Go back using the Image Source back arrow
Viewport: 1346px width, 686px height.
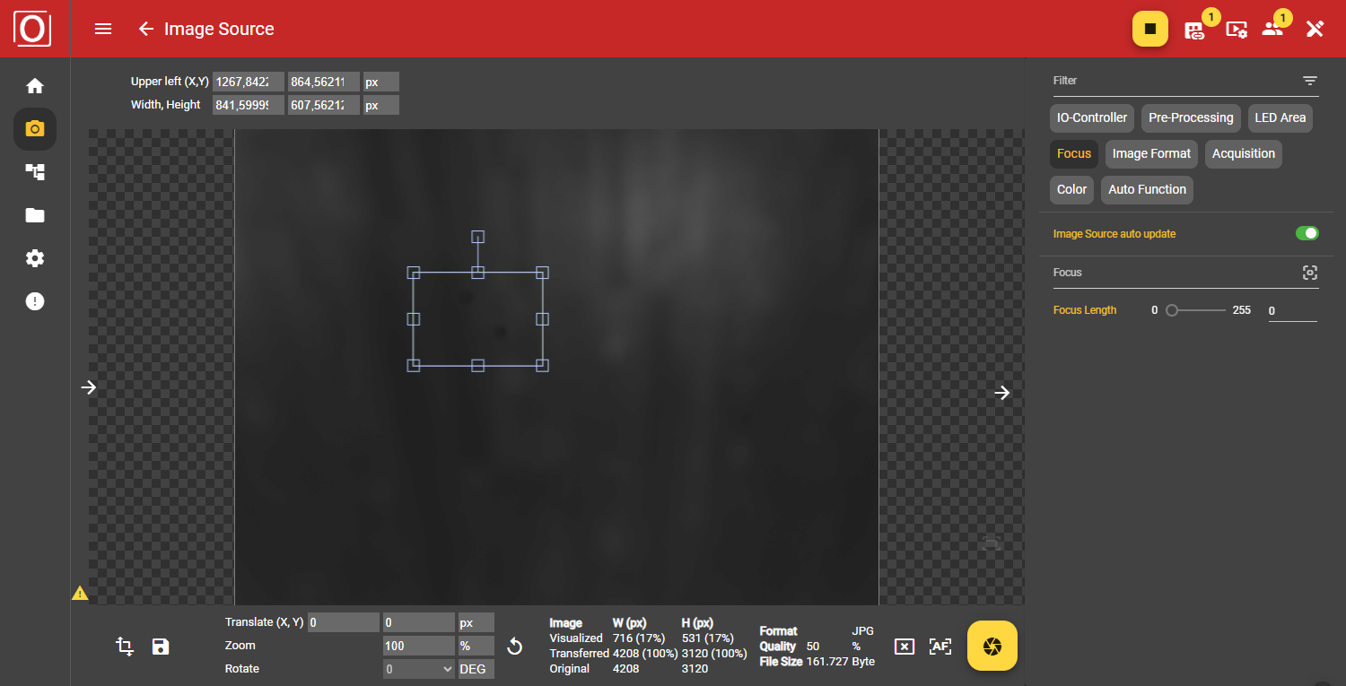tap(146, 29)
